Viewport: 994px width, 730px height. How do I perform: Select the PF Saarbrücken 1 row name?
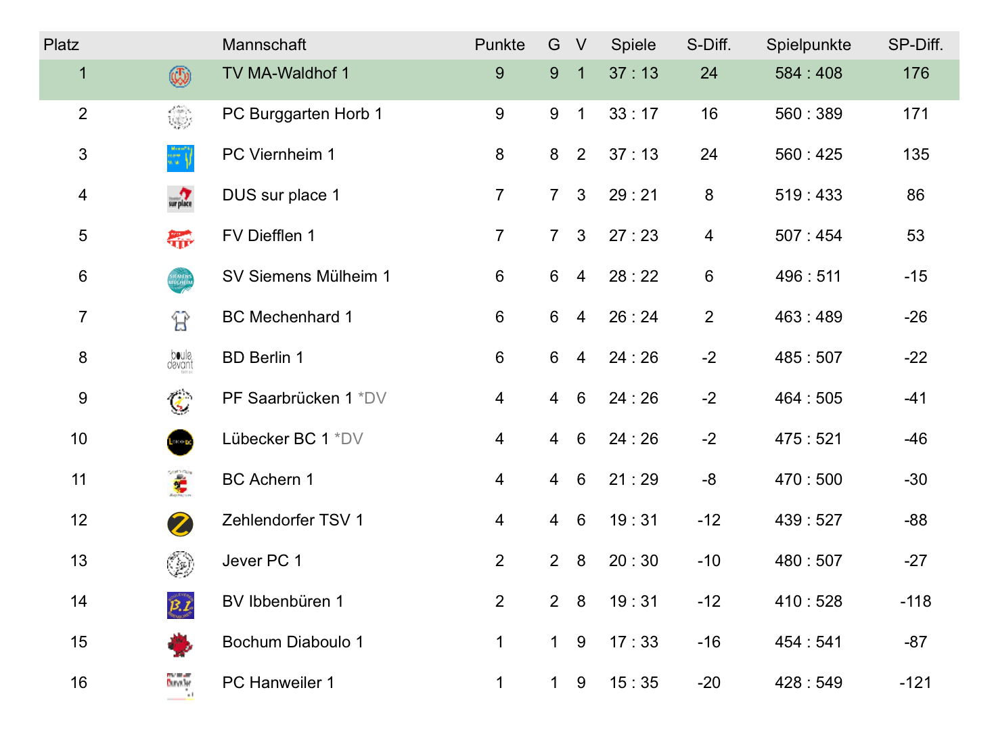coord(287,398)
